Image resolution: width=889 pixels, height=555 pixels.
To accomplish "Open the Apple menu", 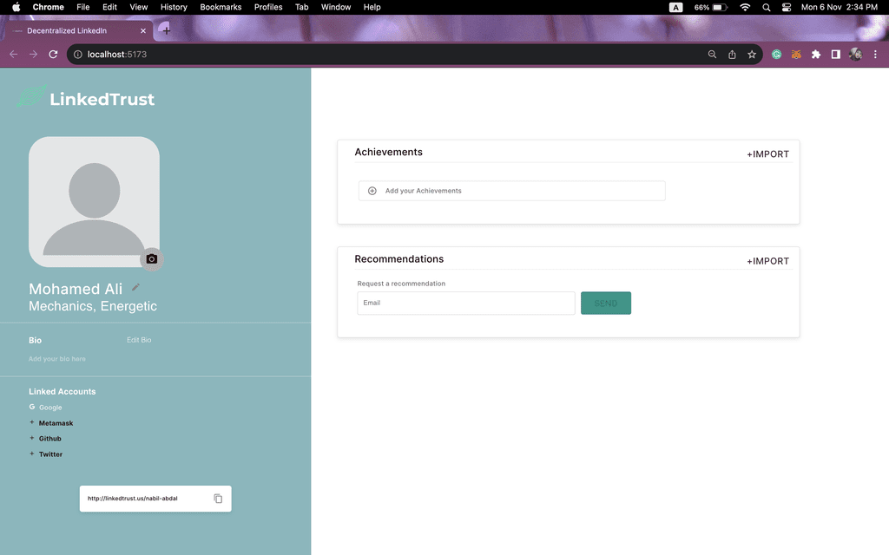I will pyautogui.click(x=16, y=7).
